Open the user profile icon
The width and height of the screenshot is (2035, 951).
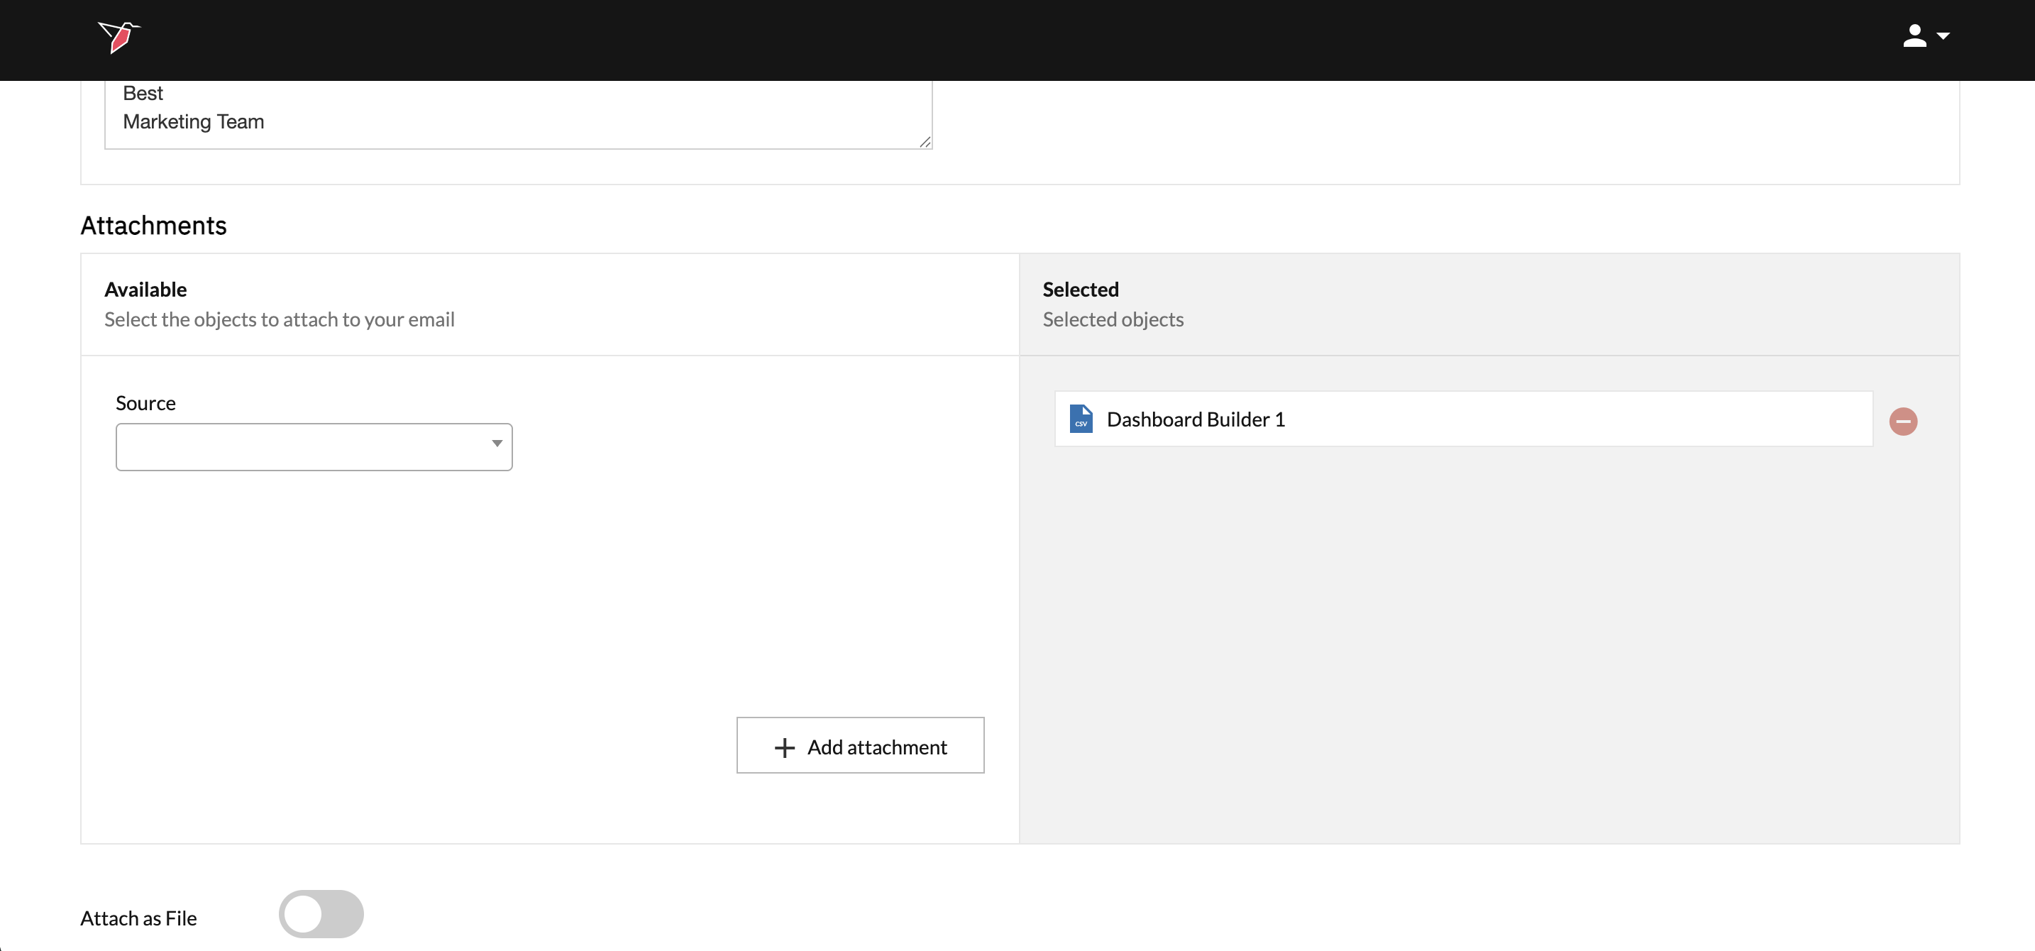coord(1914,36)
